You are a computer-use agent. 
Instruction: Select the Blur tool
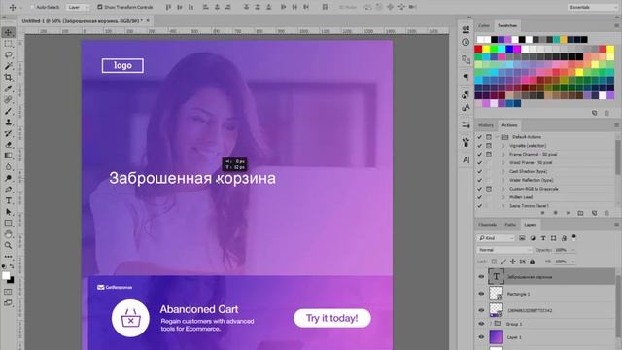coord(8,166)
